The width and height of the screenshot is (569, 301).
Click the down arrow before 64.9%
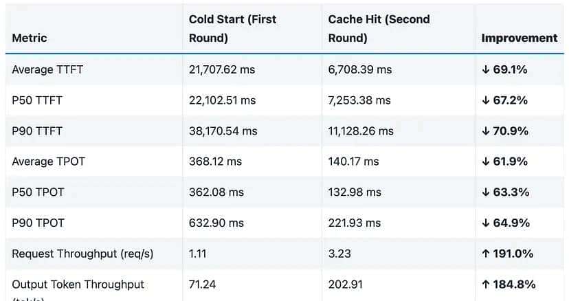(486, 223)
